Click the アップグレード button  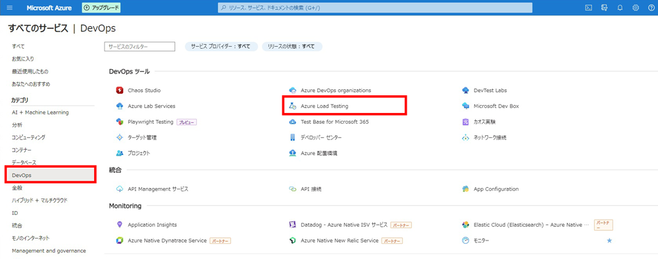(x=101, y=8)
